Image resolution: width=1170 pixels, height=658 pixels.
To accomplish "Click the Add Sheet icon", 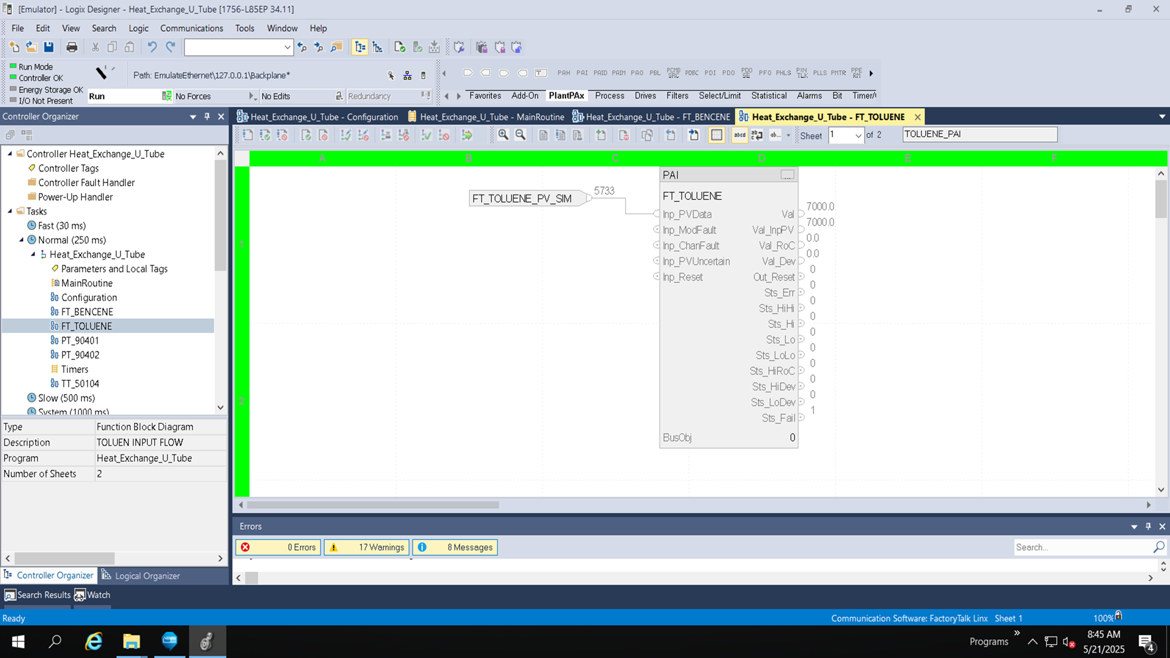I will click(x=601, y=135).
